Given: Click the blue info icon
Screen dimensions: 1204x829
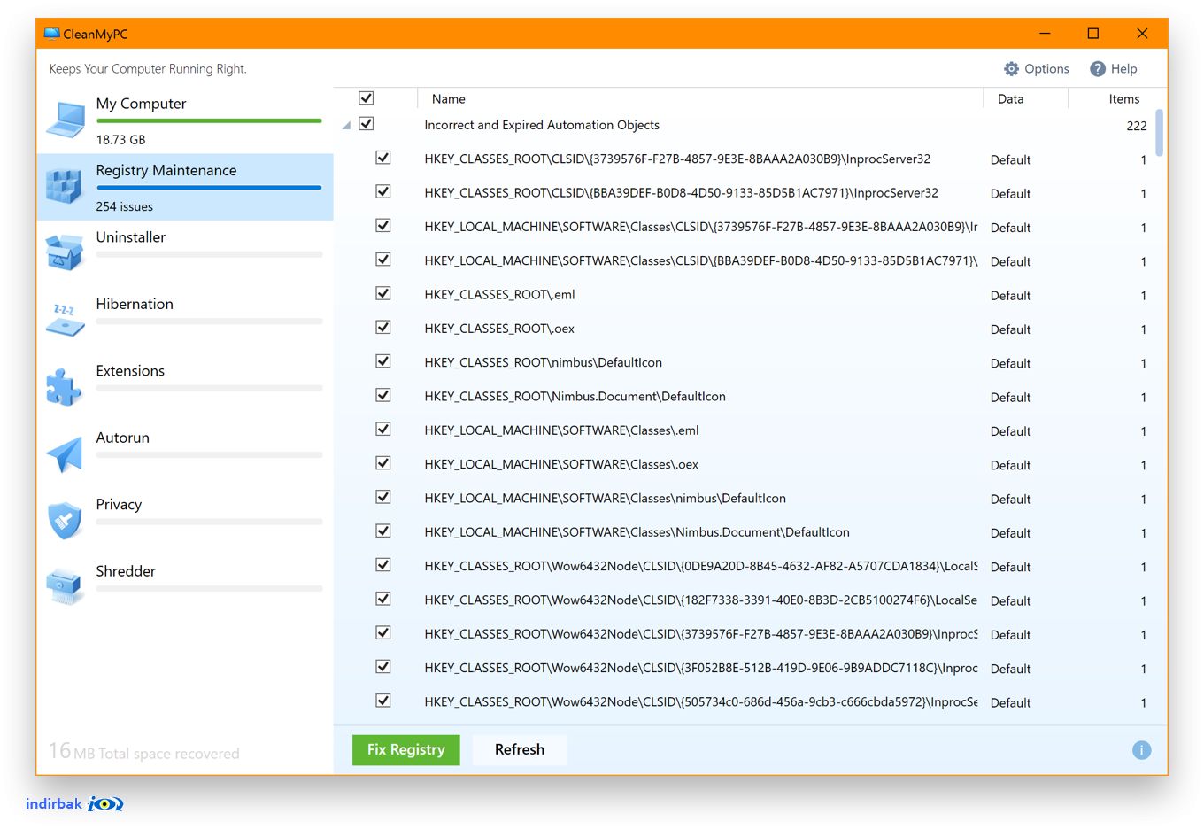Looking at the screenshot, I should (x=1142, y=750).
